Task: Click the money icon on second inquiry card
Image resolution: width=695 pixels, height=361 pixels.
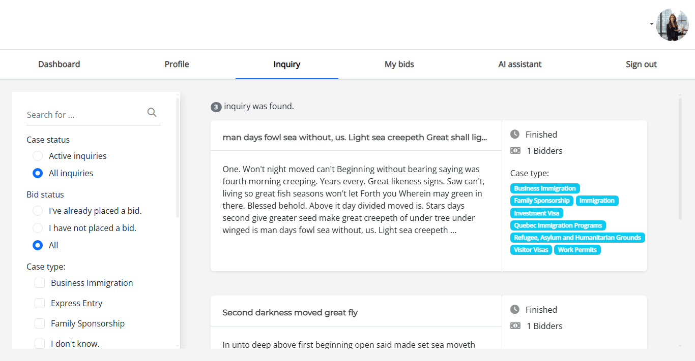Action: point(515,326)
